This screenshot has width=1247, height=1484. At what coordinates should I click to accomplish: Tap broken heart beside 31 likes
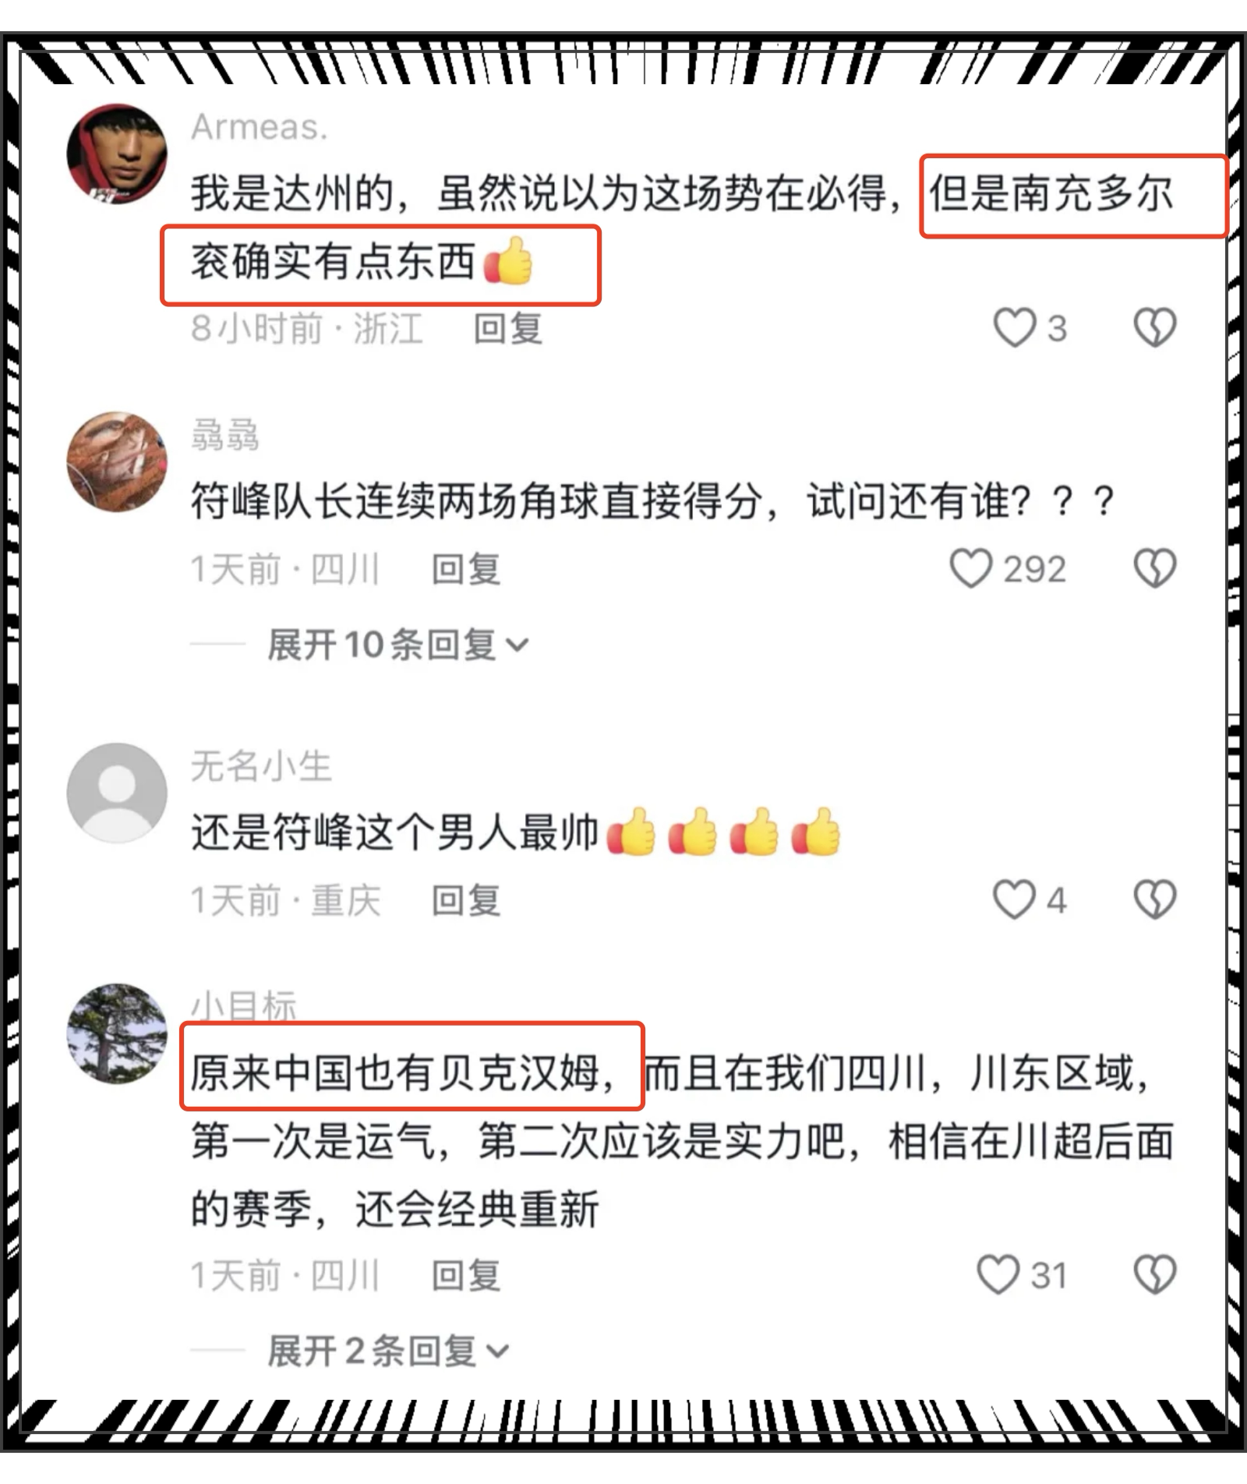(1154, 1275)
